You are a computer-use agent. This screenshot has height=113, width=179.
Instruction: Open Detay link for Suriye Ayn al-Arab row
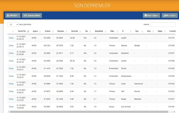tap(11, 107)
